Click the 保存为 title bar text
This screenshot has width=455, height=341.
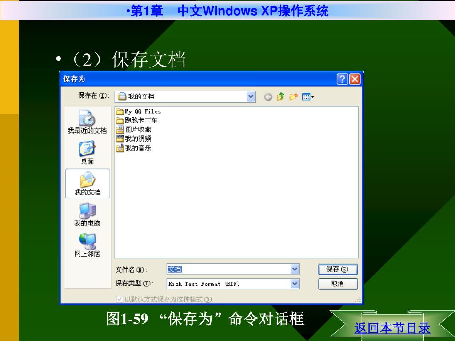pyautogui.click(x=74, y=79)
